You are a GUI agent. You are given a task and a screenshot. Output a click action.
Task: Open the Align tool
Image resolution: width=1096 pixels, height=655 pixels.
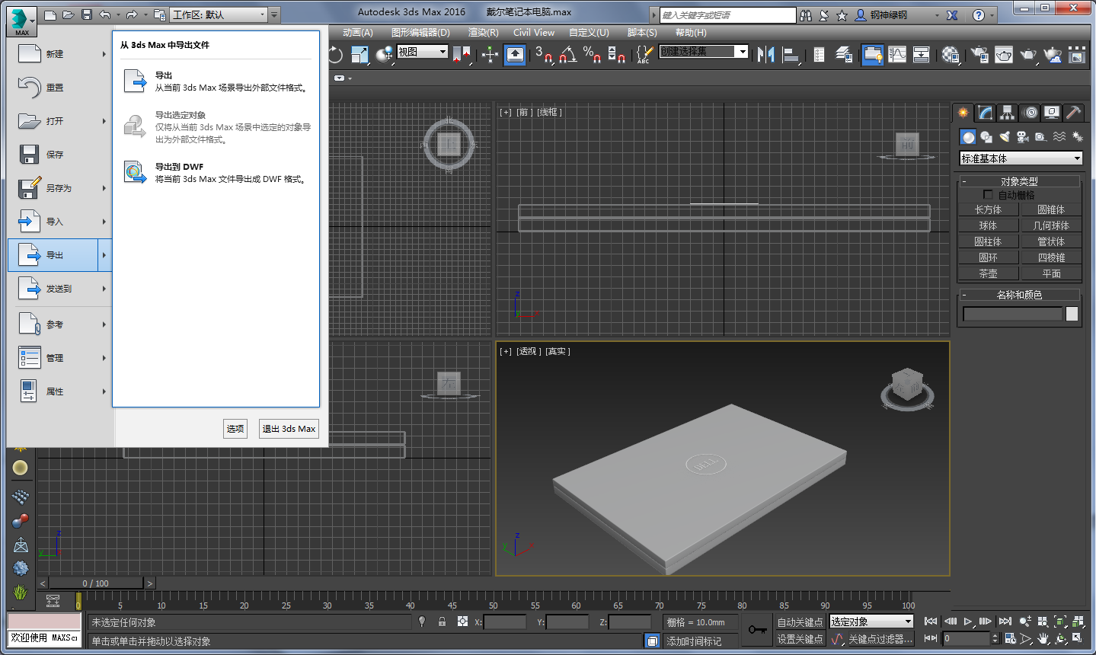click(791, 54)
